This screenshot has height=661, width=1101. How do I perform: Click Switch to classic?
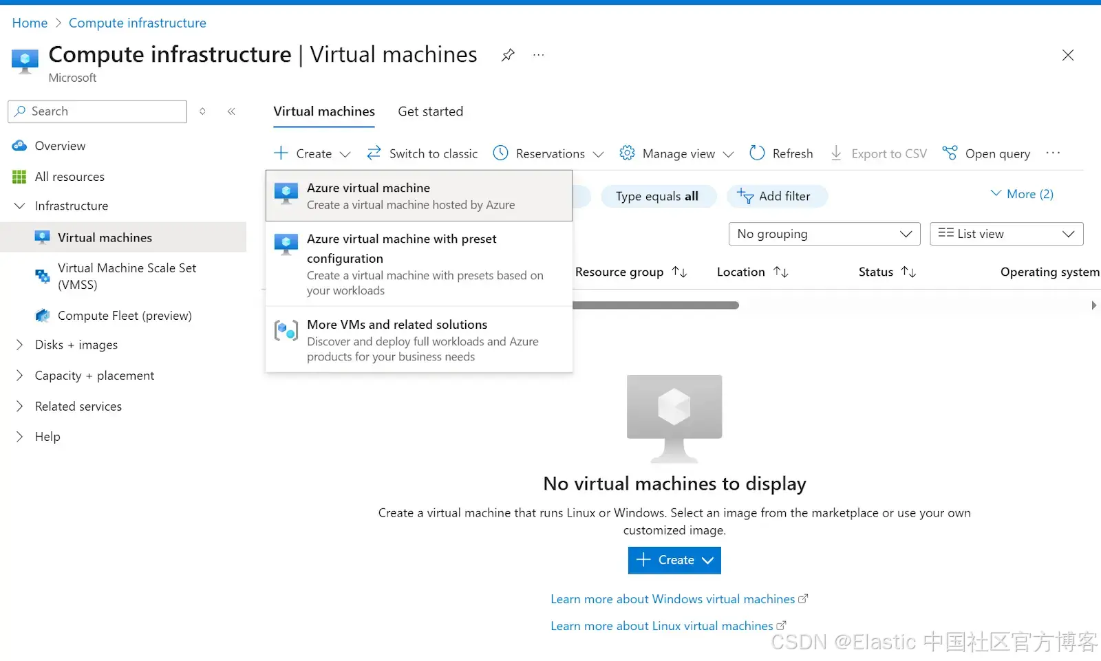(422, 153)
